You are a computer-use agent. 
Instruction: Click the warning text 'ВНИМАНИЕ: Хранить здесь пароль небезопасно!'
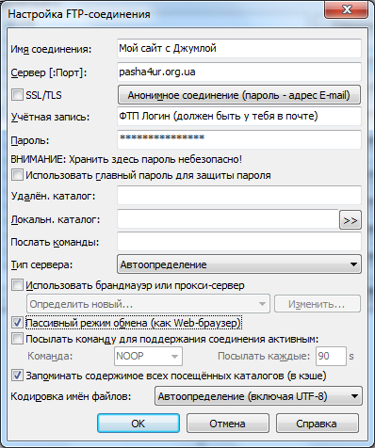coord(126,159)
